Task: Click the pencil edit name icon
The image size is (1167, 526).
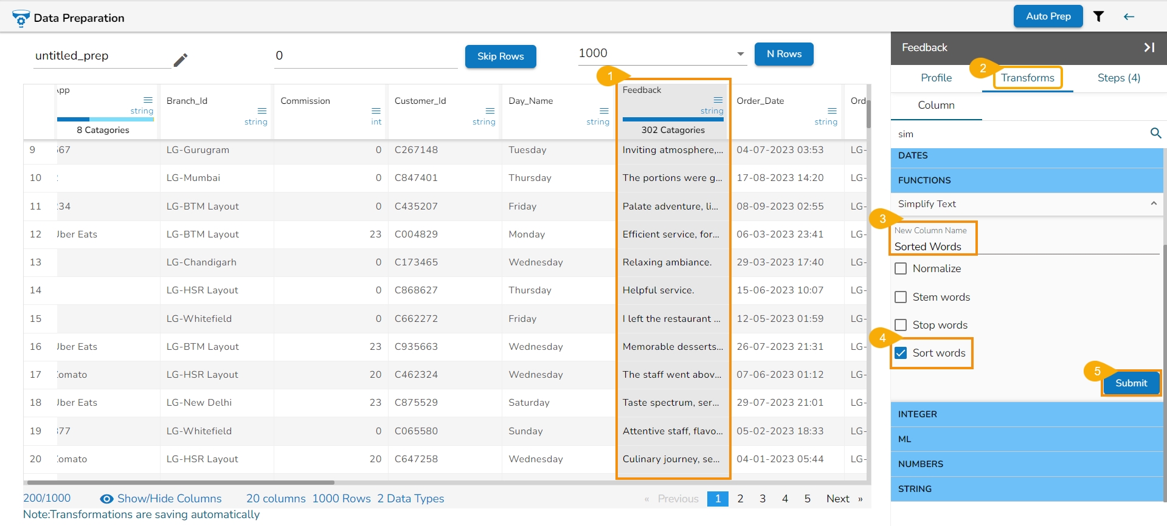Action: tap(181, 60)
